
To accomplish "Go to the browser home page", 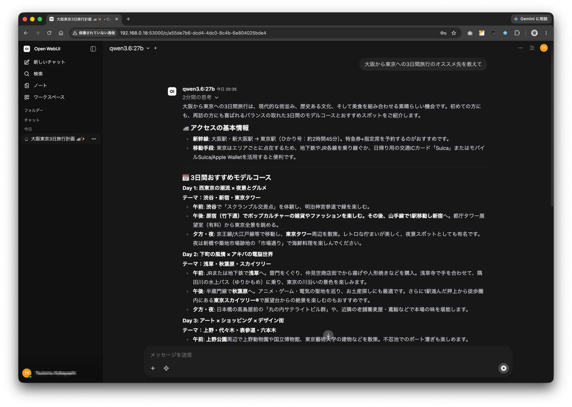I will pyautogui.click(x=61, y=33).
